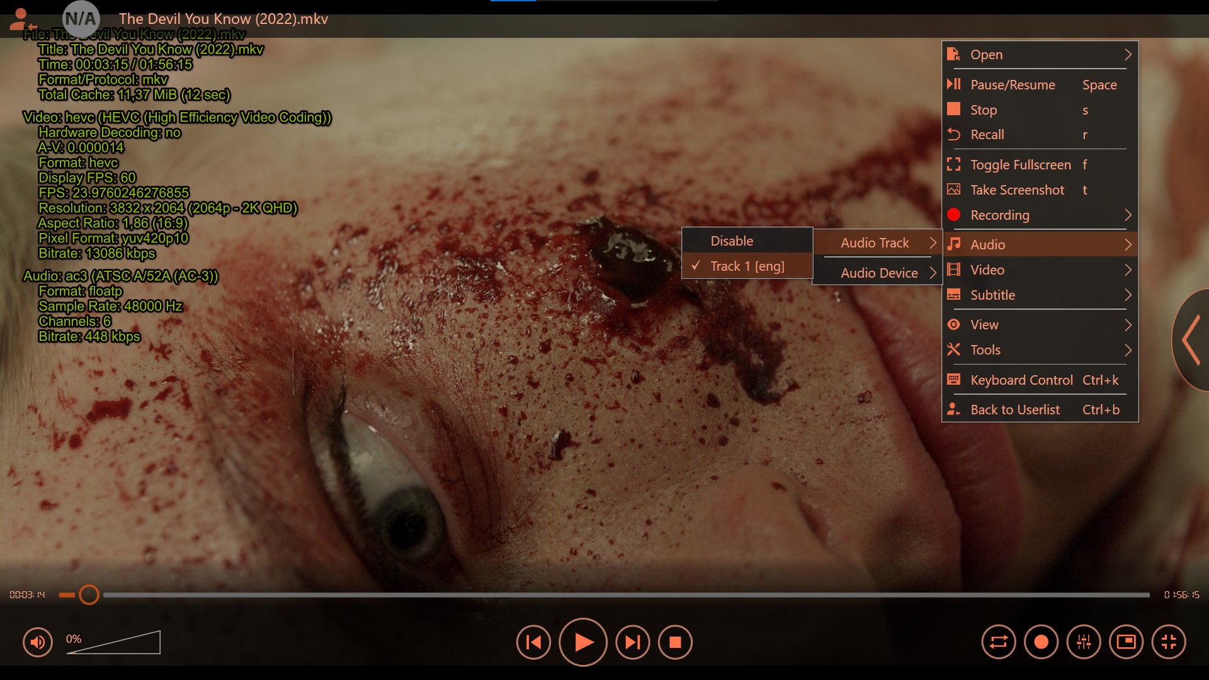Screen dimensions: 1209x680
Task: Click the Open file icon in context menu
Action: [953, 54]
